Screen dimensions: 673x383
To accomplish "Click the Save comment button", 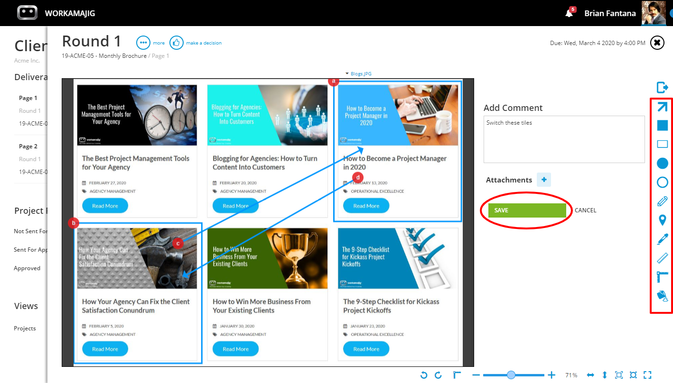I will pos(527,210).
